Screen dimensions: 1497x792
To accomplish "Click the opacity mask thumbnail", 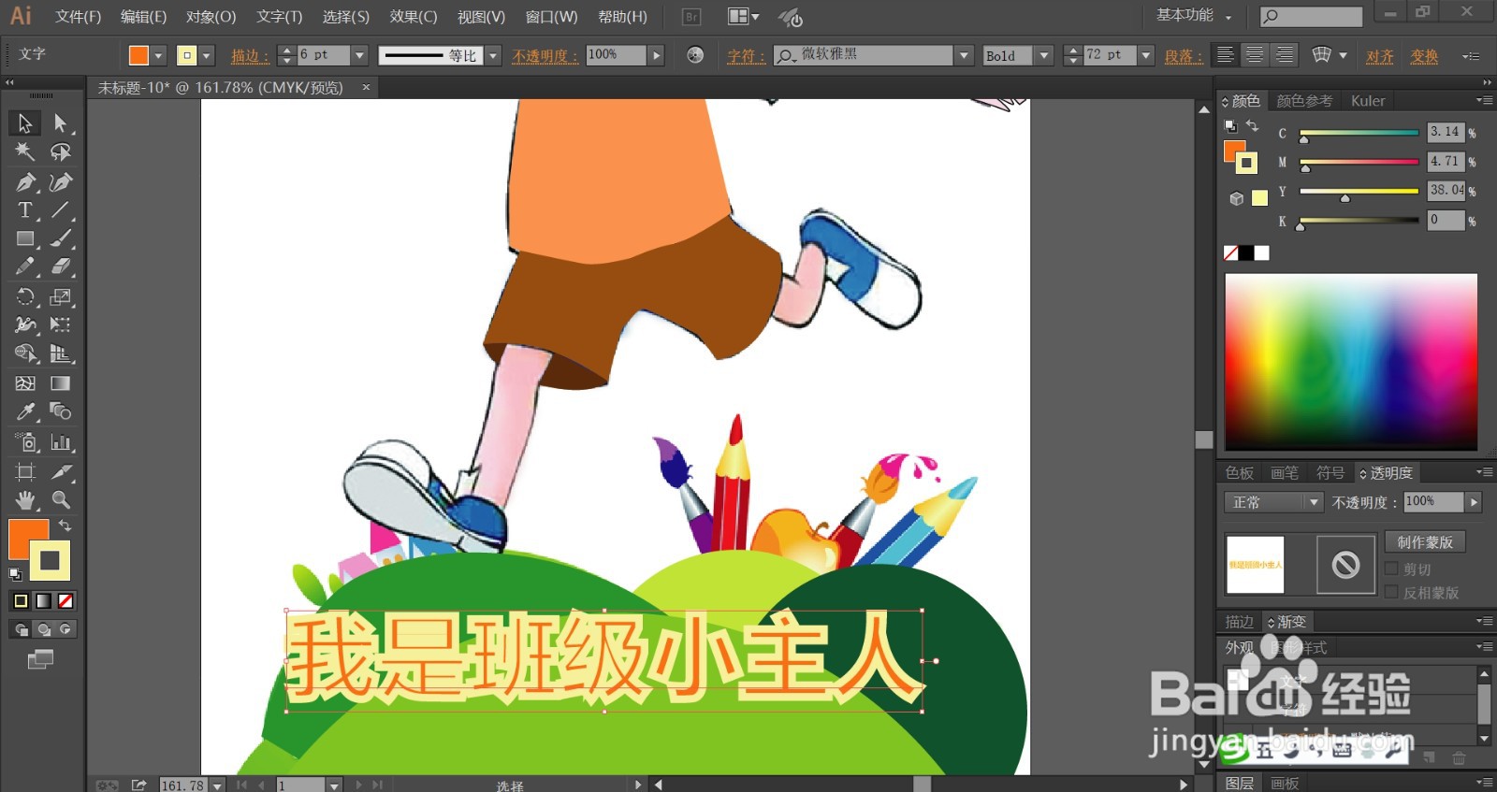I will click(1345, 564).
